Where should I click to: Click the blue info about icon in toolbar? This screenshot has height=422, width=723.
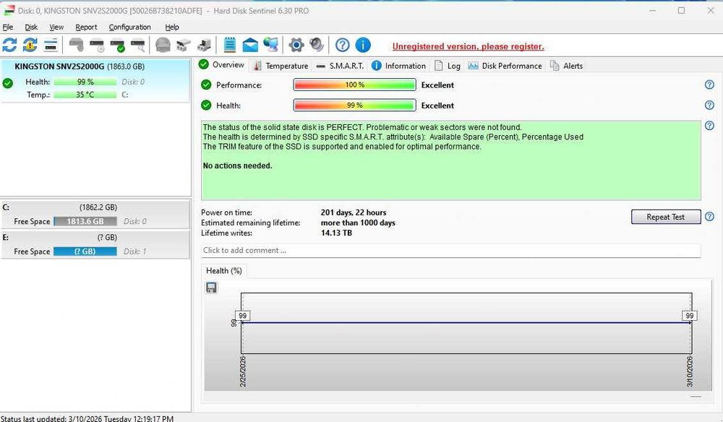pos(363,45)
